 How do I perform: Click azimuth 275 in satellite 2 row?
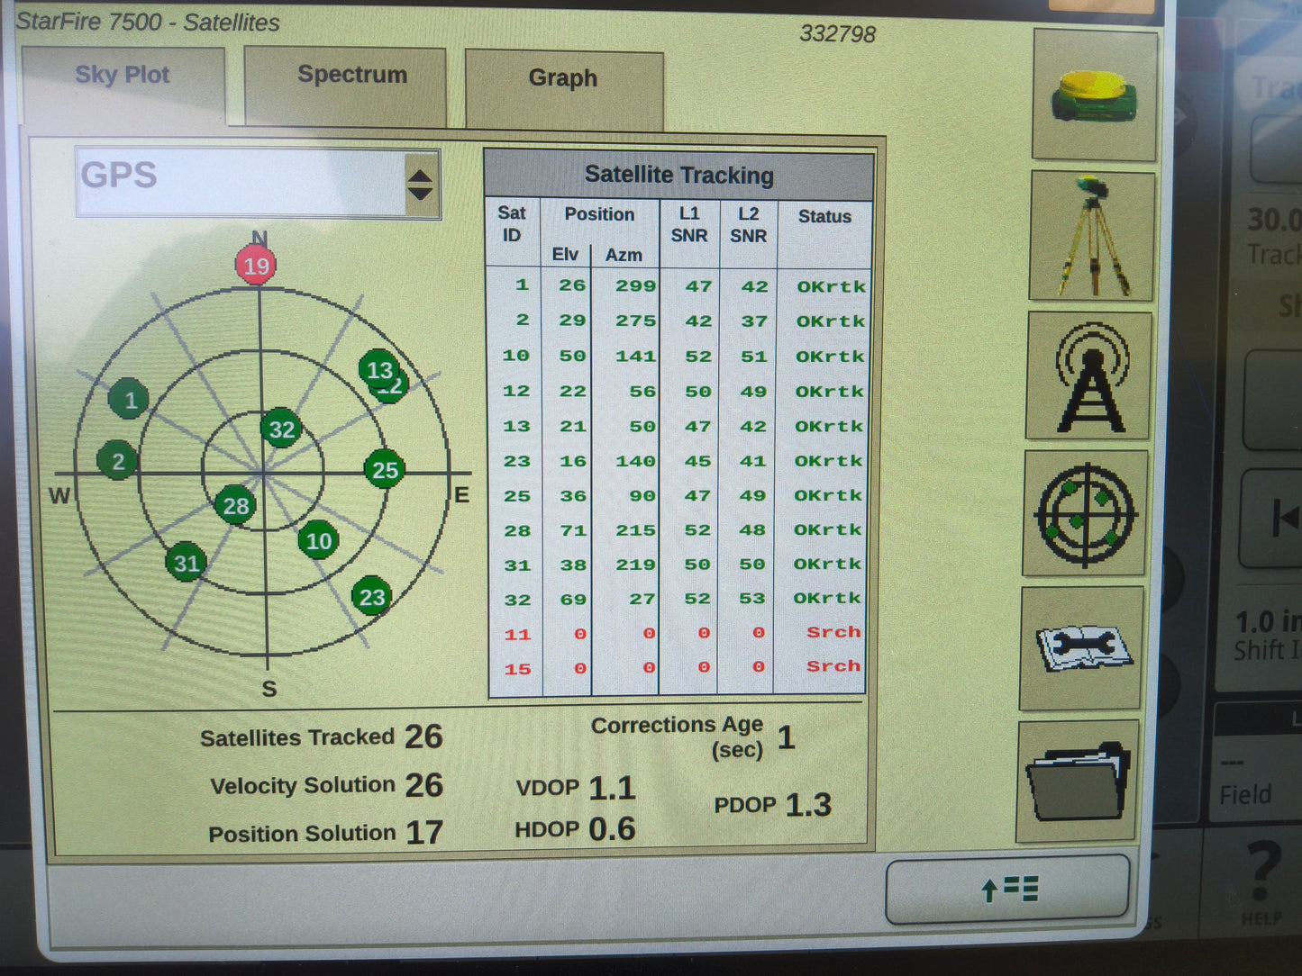635,321
